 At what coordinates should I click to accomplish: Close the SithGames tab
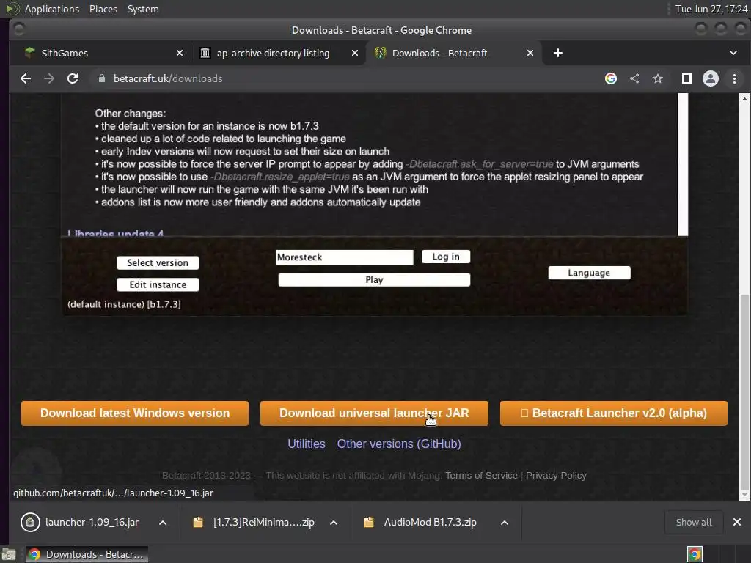(180, 53)
